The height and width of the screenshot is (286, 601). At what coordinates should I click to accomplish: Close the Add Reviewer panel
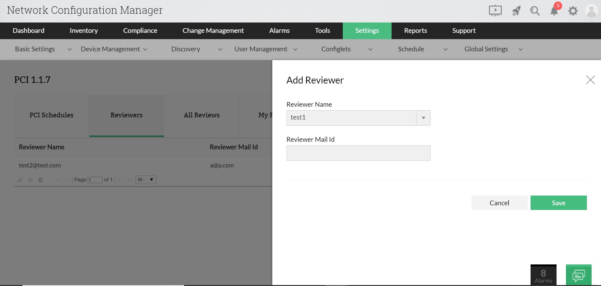[x=590, y=80]
